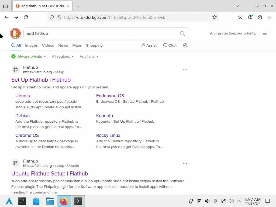Open the Kubuntu sublink
The height and width of the screenshot is (207, 276).
point(105,116)
